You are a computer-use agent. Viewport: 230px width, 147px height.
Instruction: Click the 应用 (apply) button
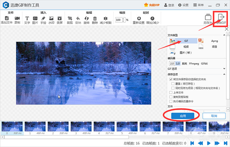coord(183,116)
